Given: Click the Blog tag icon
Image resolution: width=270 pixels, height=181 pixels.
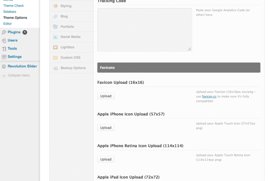Looking at the screenshot, I should (x=55, y=16).
